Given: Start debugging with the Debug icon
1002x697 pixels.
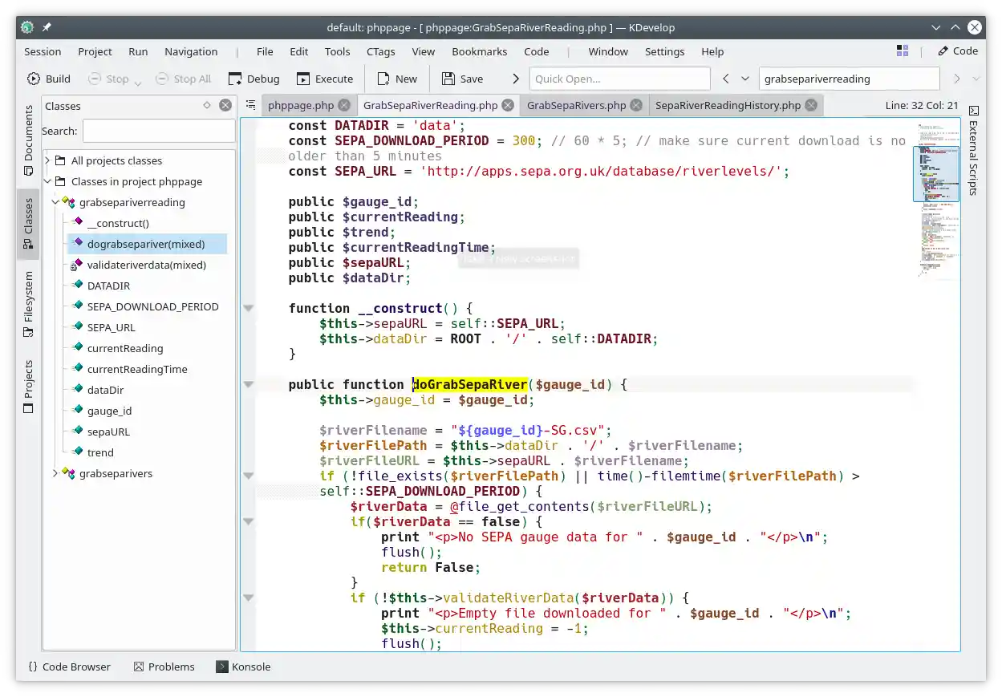Looking at the screenshot, I should [234, 78].
